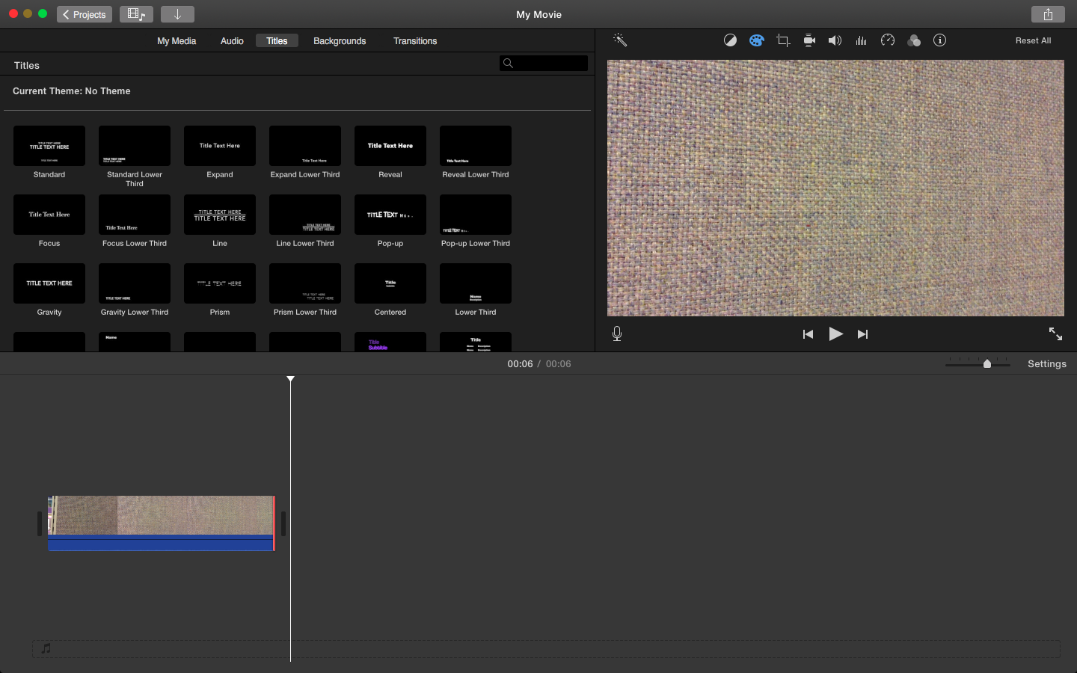
Task: Select the crop tool
Action: click(783, 40)
